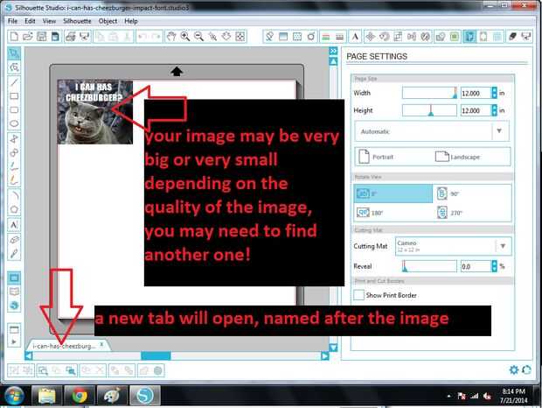Viewport: 542px width, 408px height.
Task: Select the Draw a Line tool
Action: 14,82
